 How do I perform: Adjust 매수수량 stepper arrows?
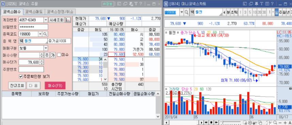[42, 55]
